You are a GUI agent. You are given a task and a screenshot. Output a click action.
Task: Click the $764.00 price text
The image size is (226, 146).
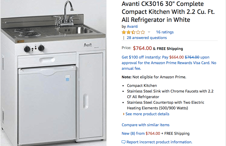point(142,48)
